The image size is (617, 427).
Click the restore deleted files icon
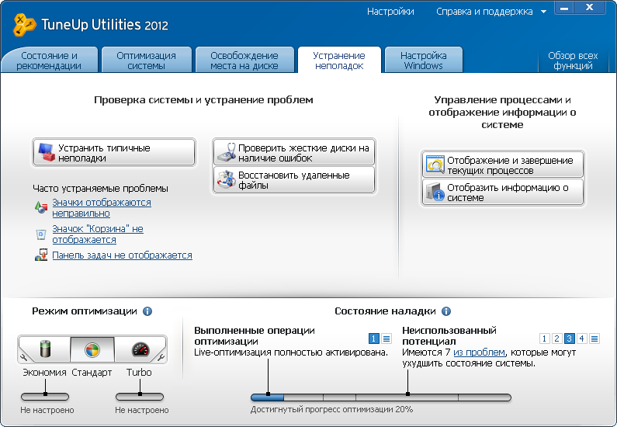pos(227,180)
